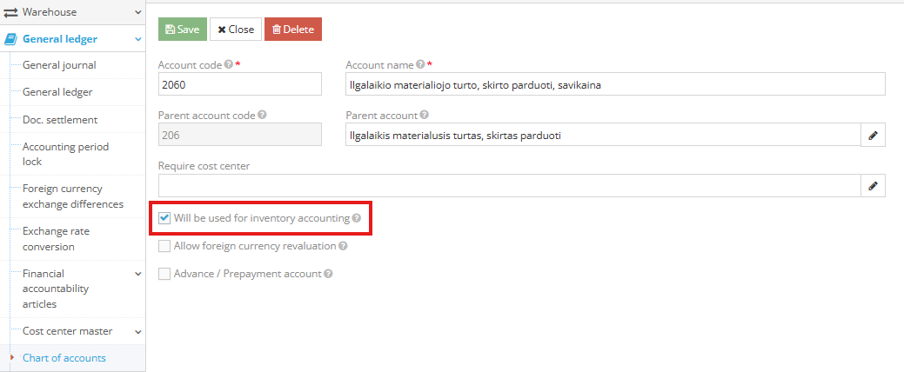Expand the Warehouse menu chevron

click(x=137, y=12)
